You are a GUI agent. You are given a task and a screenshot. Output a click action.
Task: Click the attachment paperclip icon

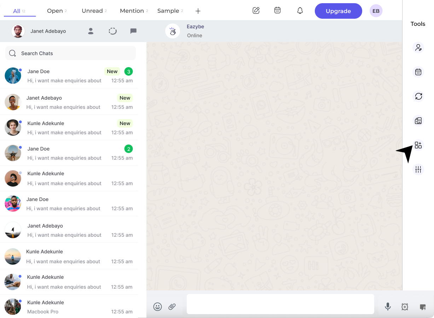click(x=172, y=307)
